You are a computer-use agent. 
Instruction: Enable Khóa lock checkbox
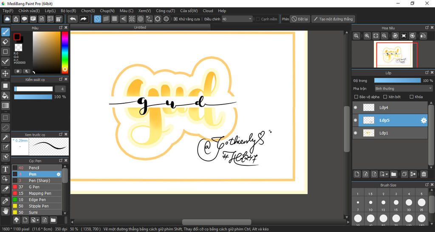coord(412,97)
